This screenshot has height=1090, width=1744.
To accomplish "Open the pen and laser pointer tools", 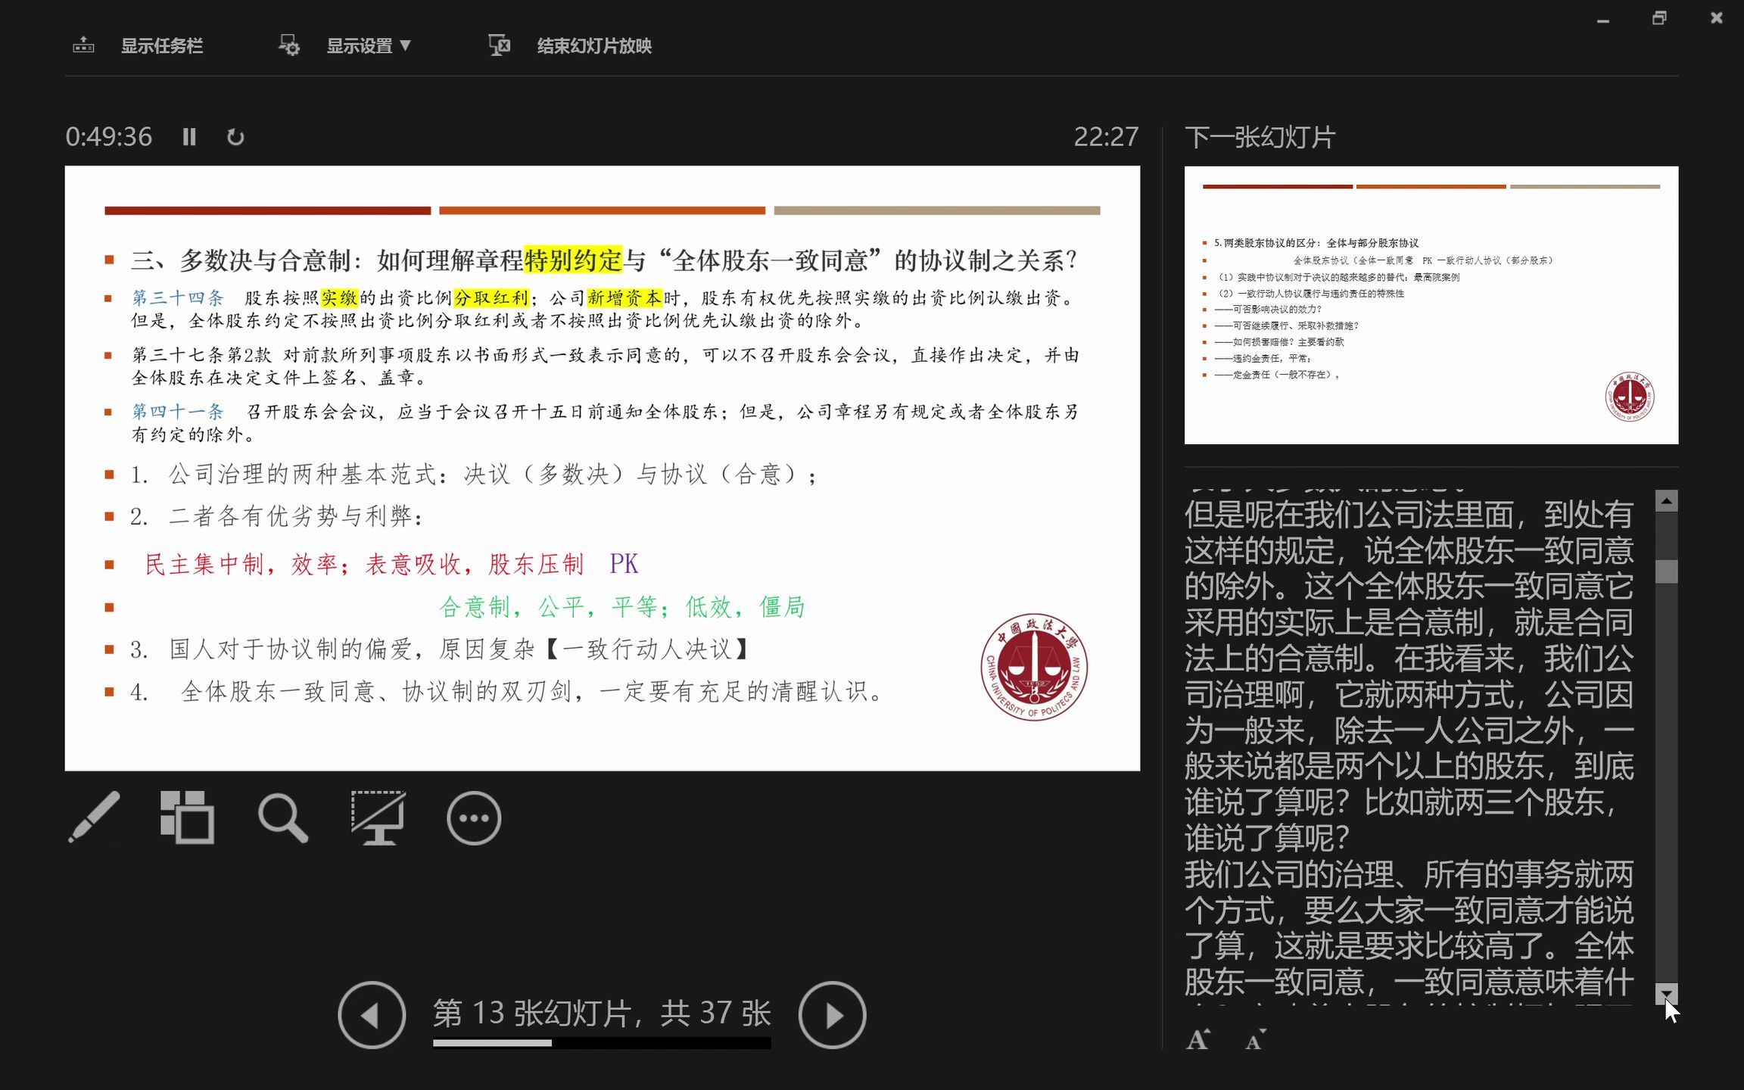I will coord(94,817).
